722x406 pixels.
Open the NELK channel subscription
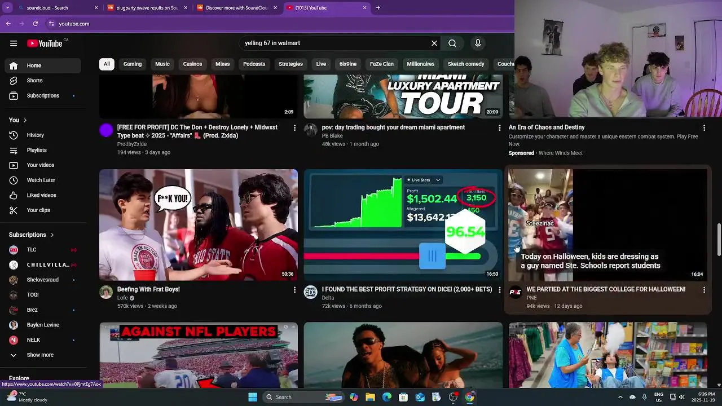point(43,340)
